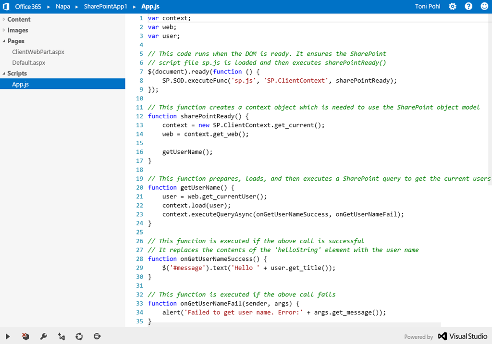Open Default.aspx in the editor
The height and width of the screenshot is (344, 492).
28,62
